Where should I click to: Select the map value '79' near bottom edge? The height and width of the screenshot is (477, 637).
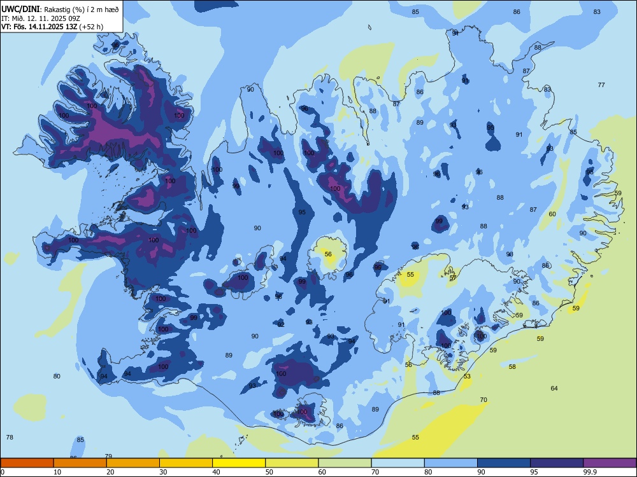pos(108,456)
